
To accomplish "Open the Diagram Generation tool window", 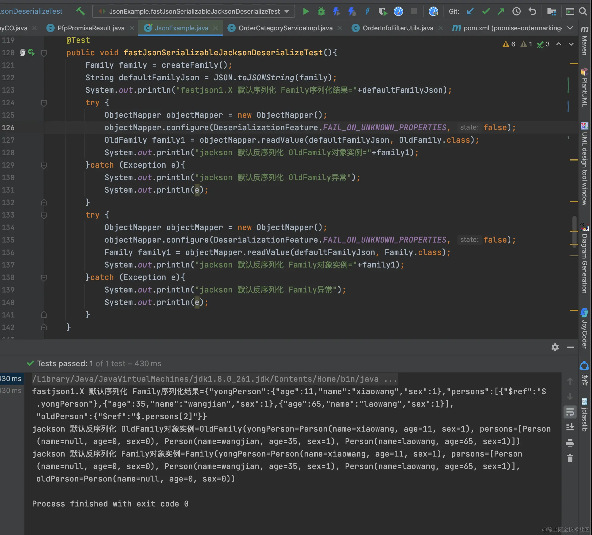I will pos(585,258).
